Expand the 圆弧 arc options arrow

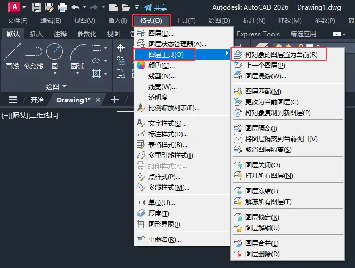tap(77, 74)
